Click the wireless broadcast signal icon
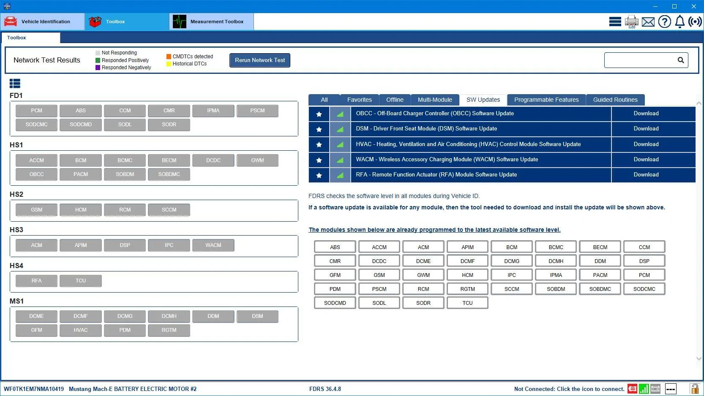 pyautogui.click(x=695, y=22)
